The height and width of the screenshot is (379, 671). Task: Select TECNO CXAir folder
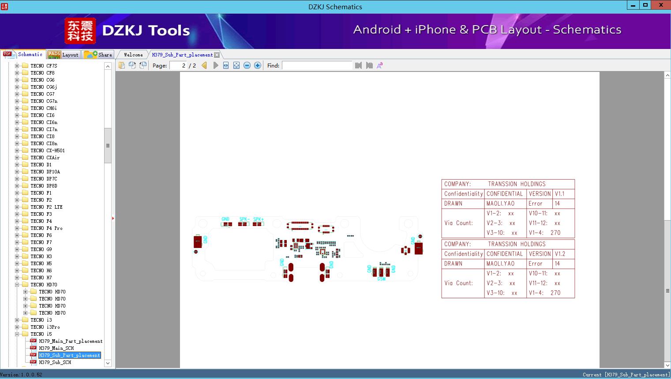click(45, 158)
